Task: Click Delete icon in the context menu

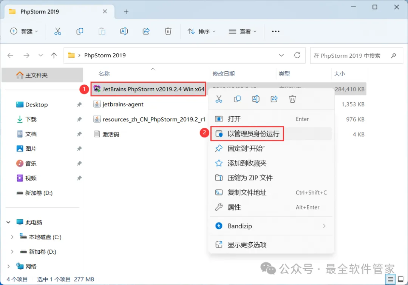Action: click(x=292, y=99)
